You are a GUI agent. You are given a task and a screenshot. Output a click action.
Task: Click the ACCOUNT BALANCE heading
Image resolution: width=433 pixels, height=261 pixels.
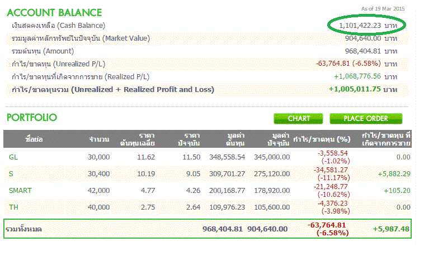(x=54, y=12)
